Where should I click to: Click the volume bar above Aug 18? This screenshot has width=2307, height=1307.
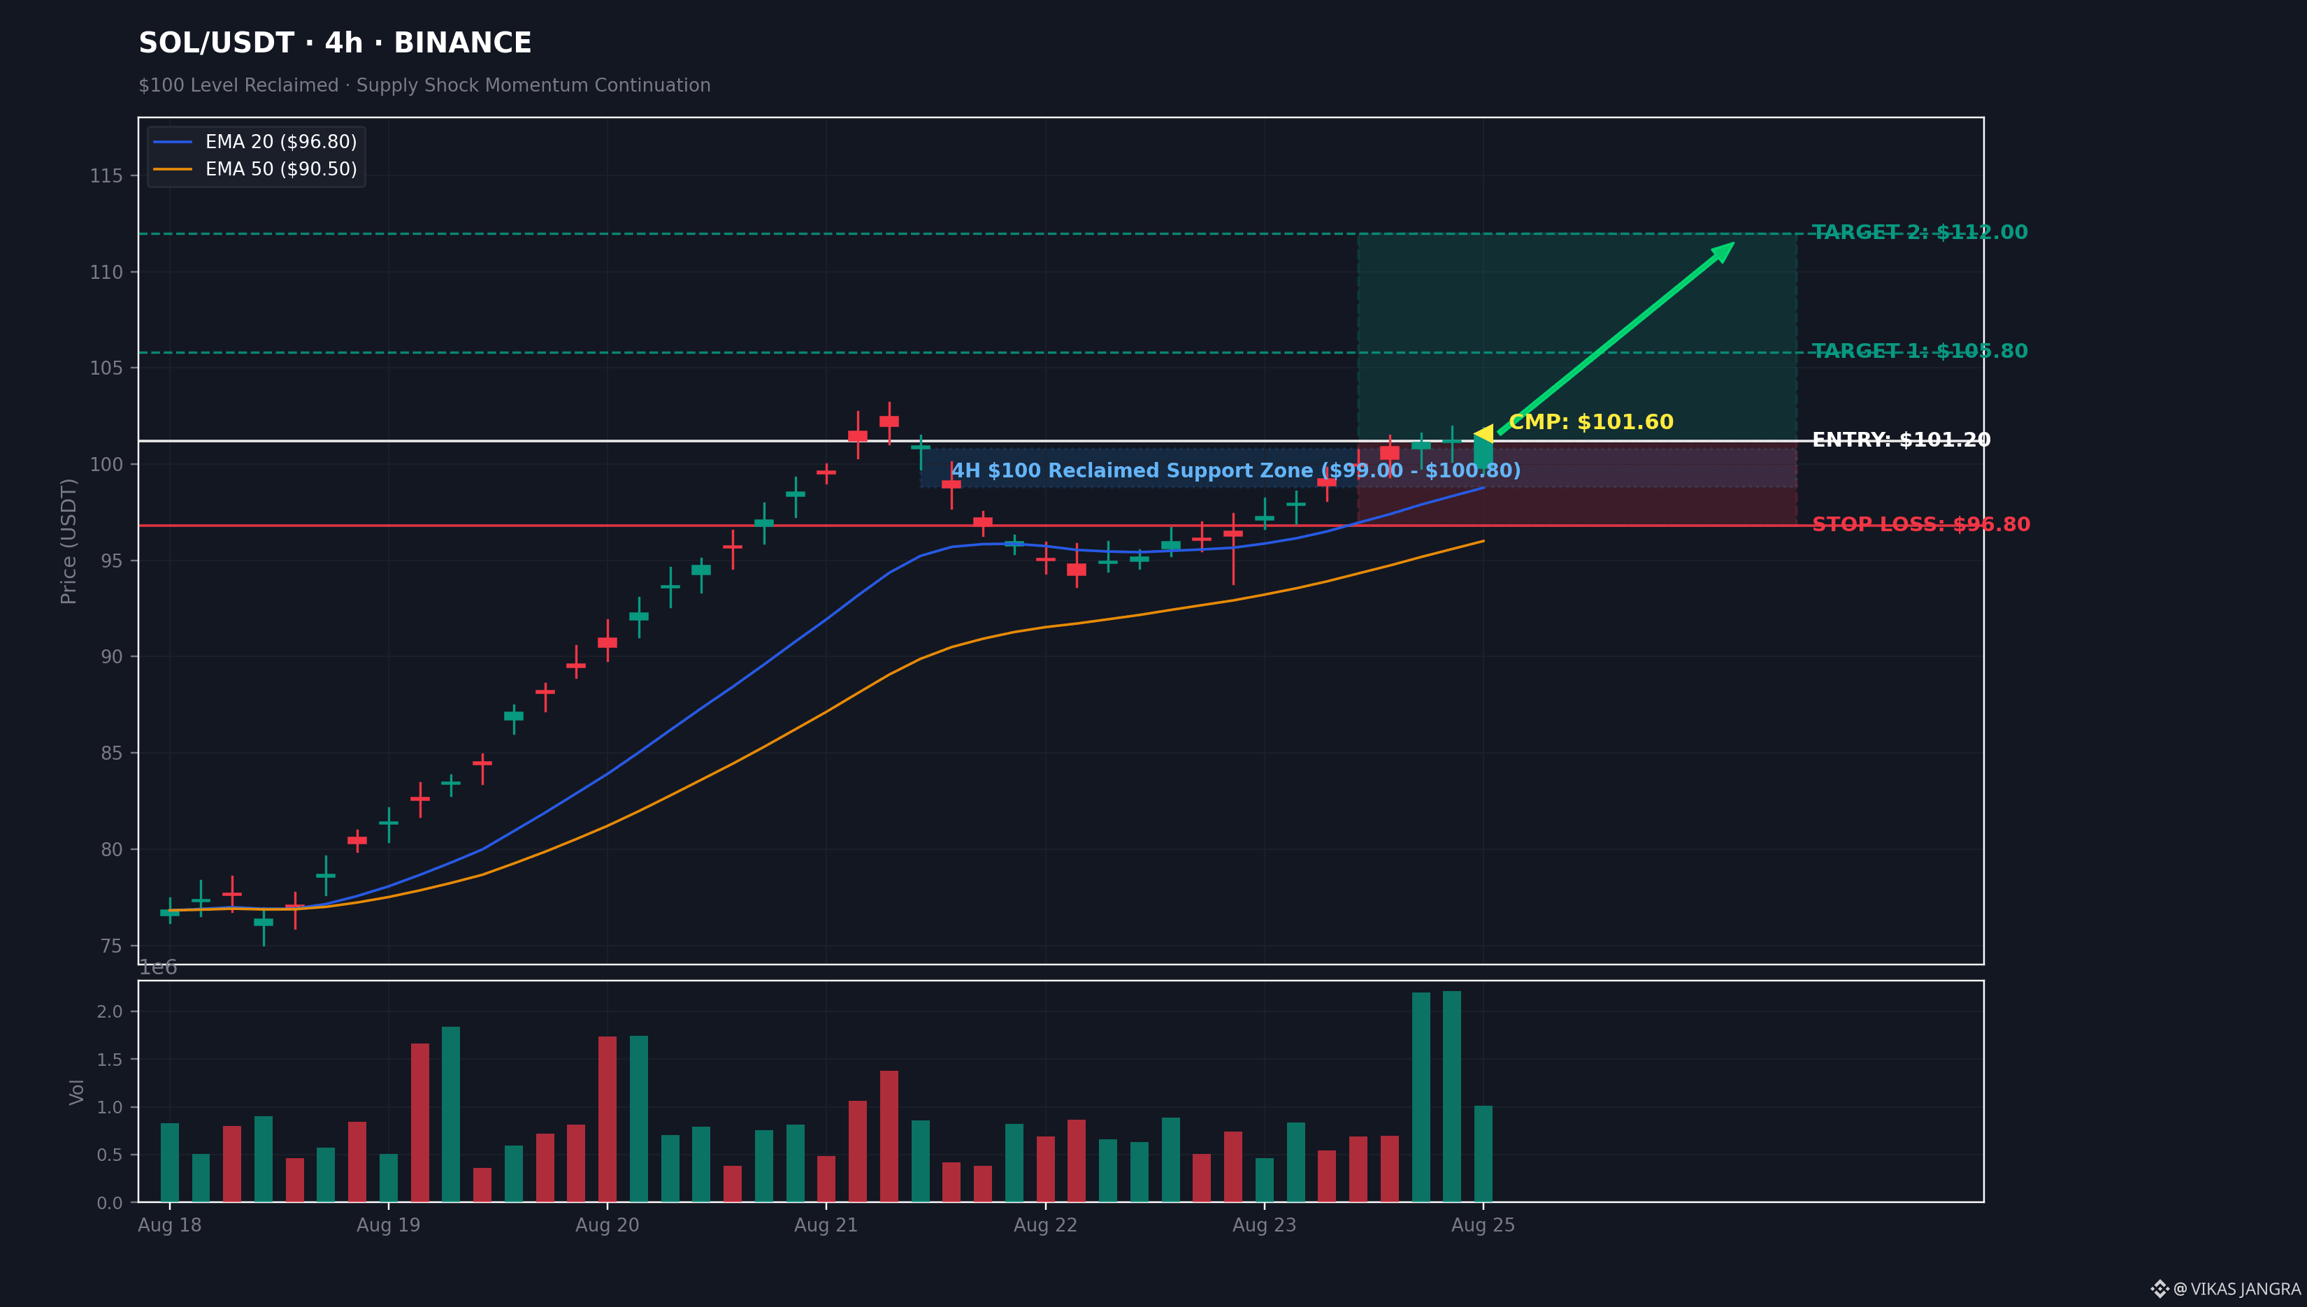pyautogui.click(x=170, y=1162)
